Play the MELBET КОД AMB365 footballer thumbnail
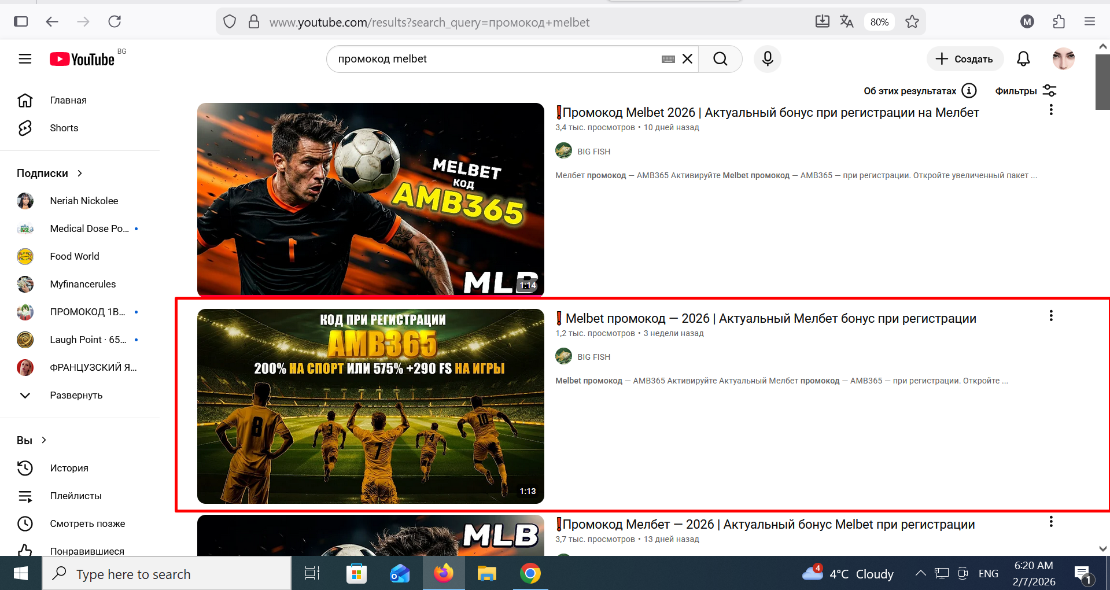1110x590 pixels. [x=370, y=200]
